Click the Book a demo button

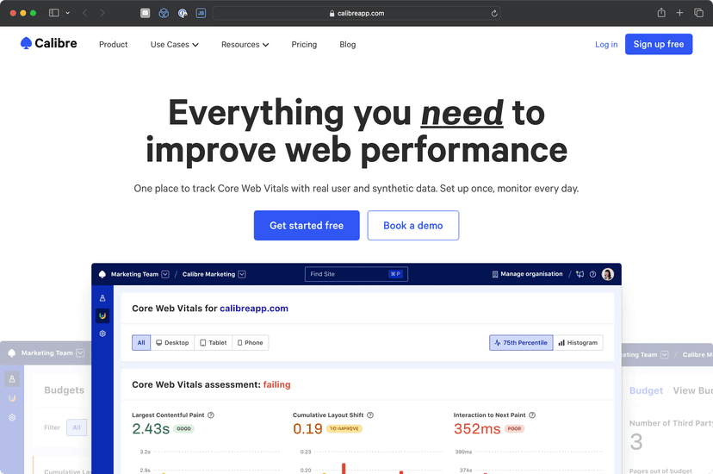click(x=413, y=226)
